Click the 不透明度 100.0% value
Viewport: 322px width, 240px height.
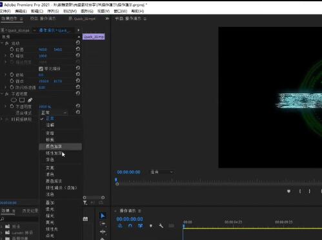(45, 107)
